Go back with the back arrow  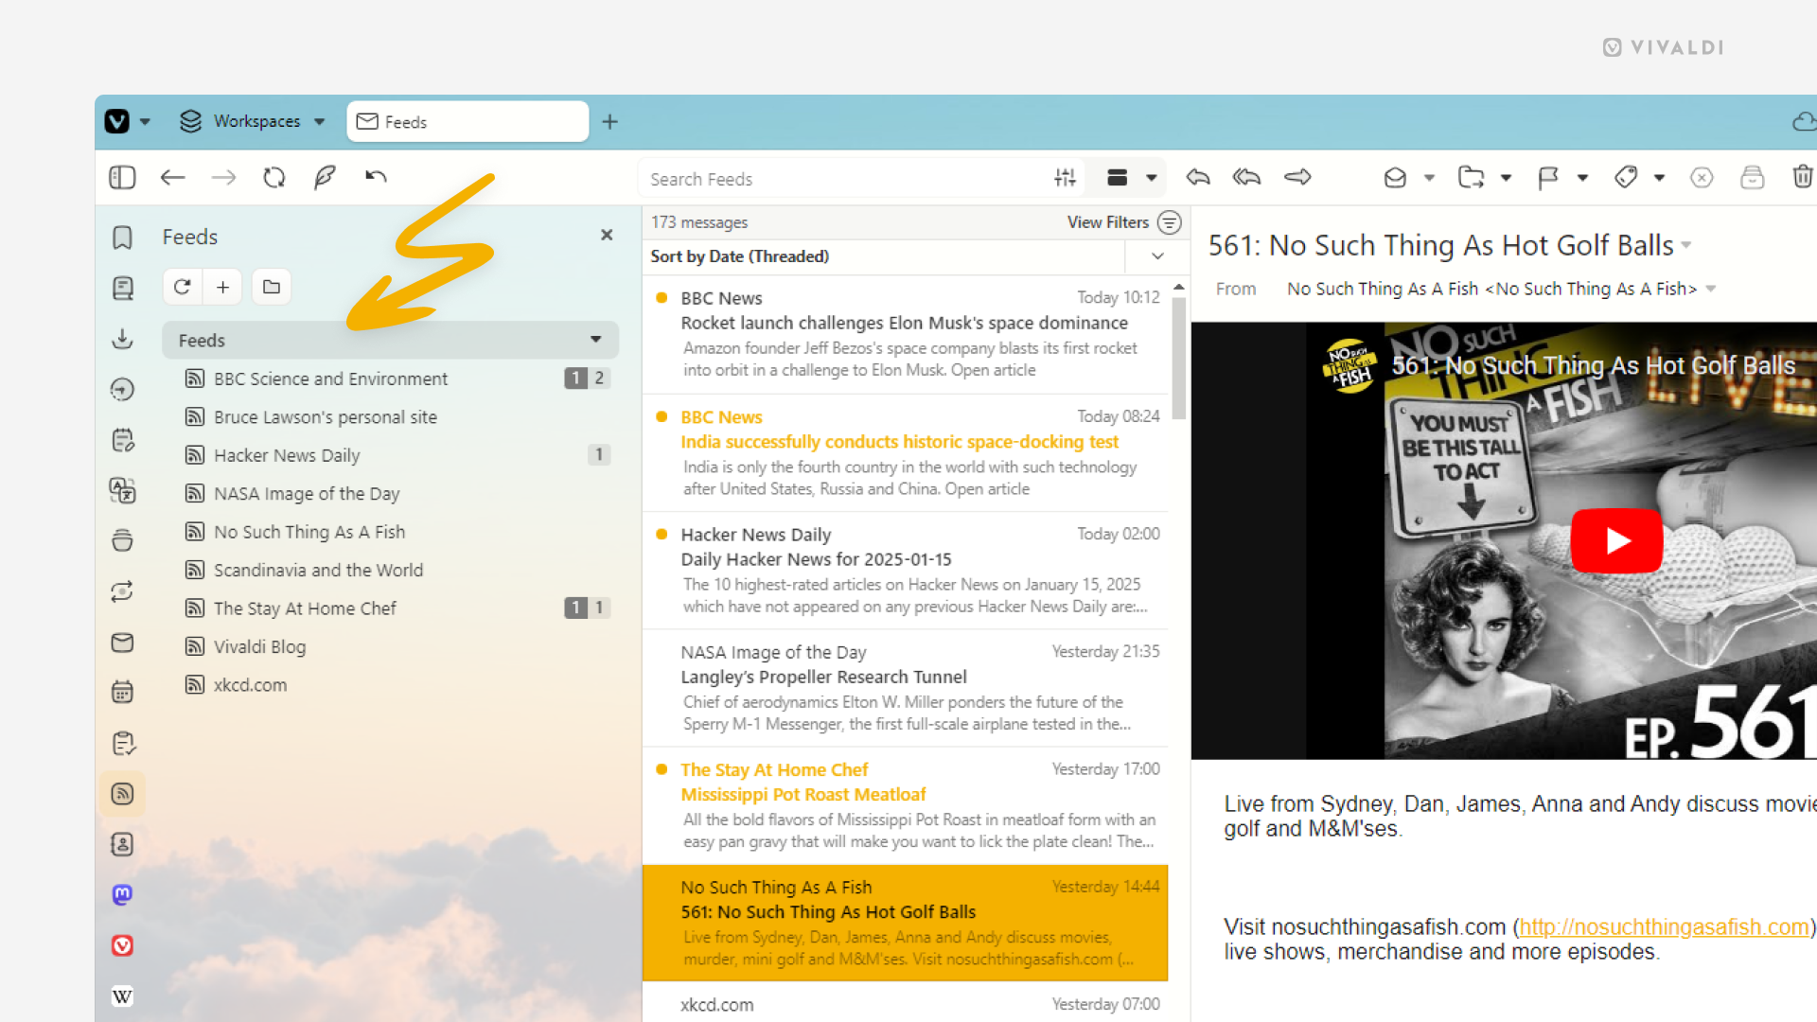point(172,178)
